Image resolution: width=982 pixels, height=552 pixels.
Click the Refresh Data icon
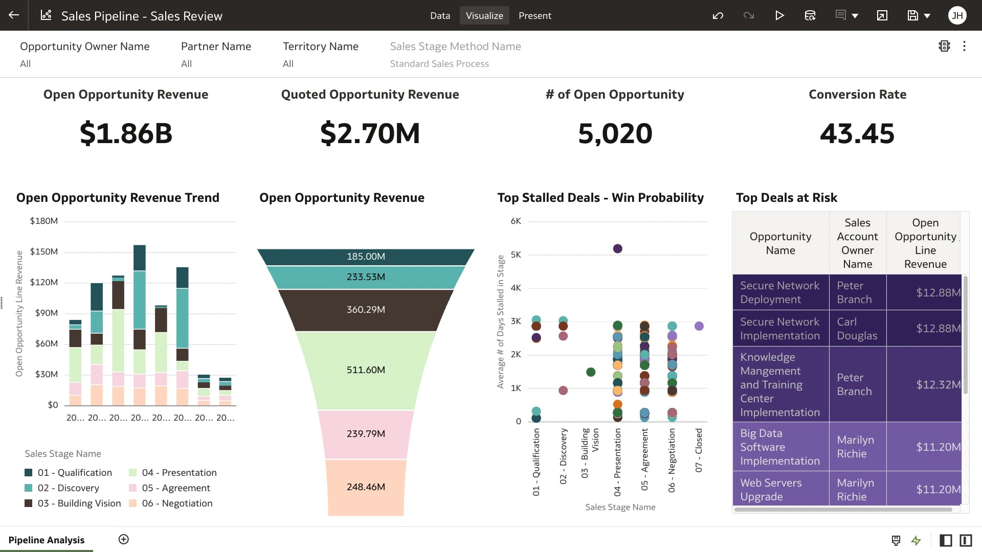810,15
